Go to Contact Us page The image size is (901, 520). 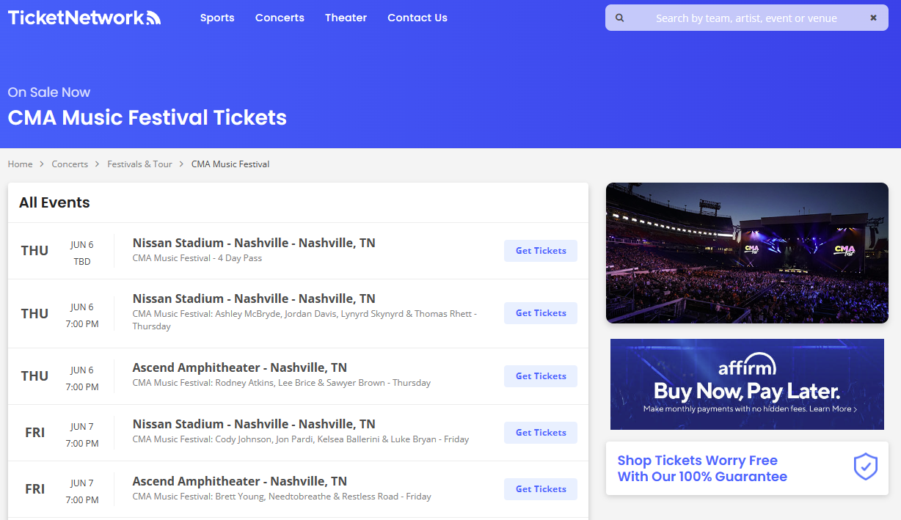click(x=417, y=18)
